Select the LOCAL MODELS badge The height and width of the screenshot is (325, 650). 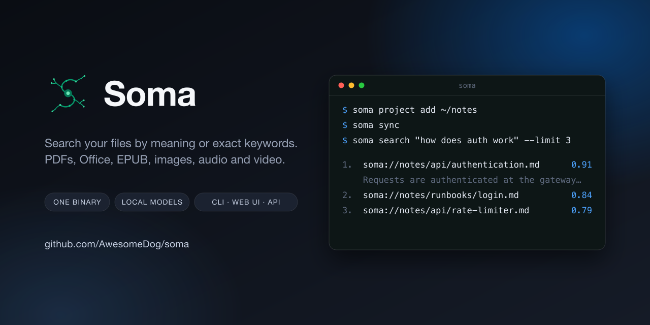tap(152, 202)
